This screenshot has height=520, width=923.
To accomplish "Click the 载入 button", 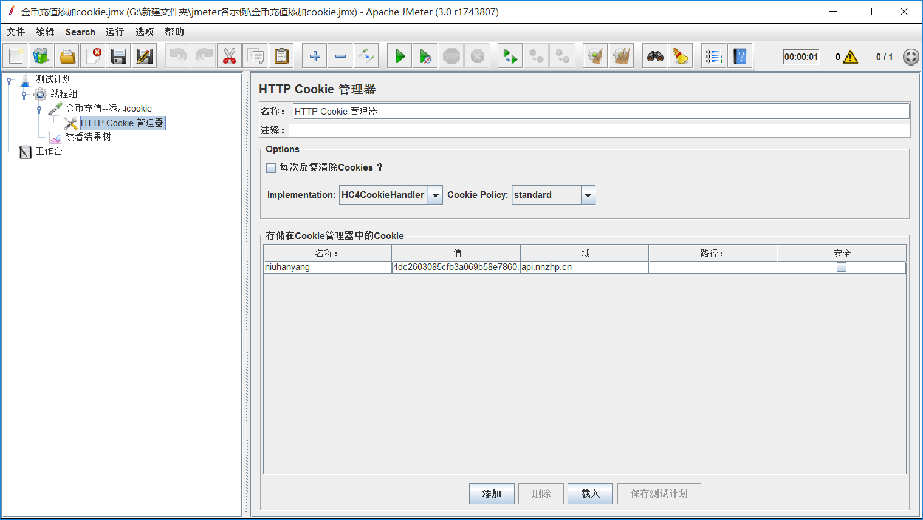I will coord(590,493).
